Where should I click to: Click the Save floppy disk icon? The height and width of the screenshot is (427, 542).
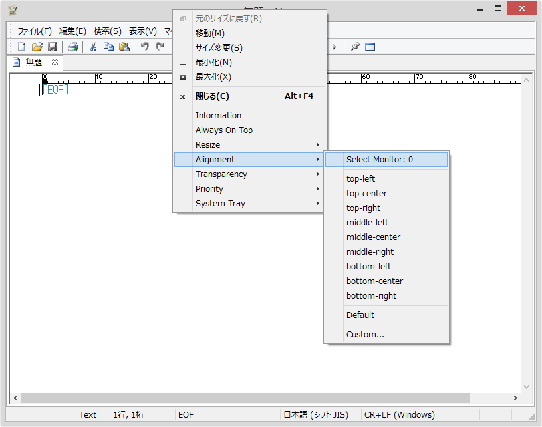coord(52,47)
